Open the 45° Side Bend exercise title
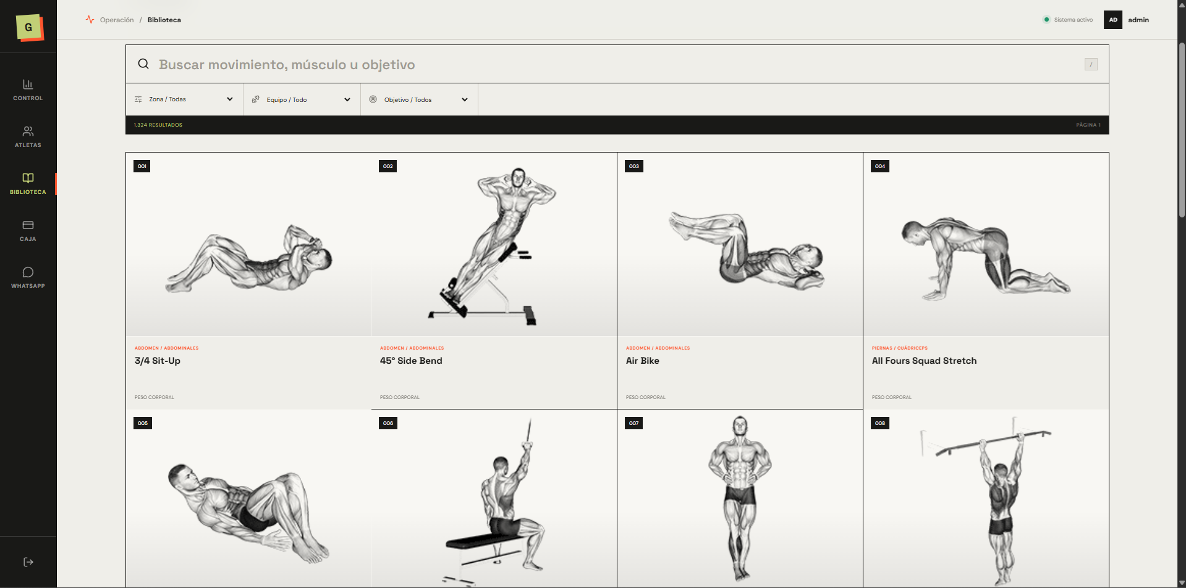1186x588 pixels. click(x=411, y=361)
